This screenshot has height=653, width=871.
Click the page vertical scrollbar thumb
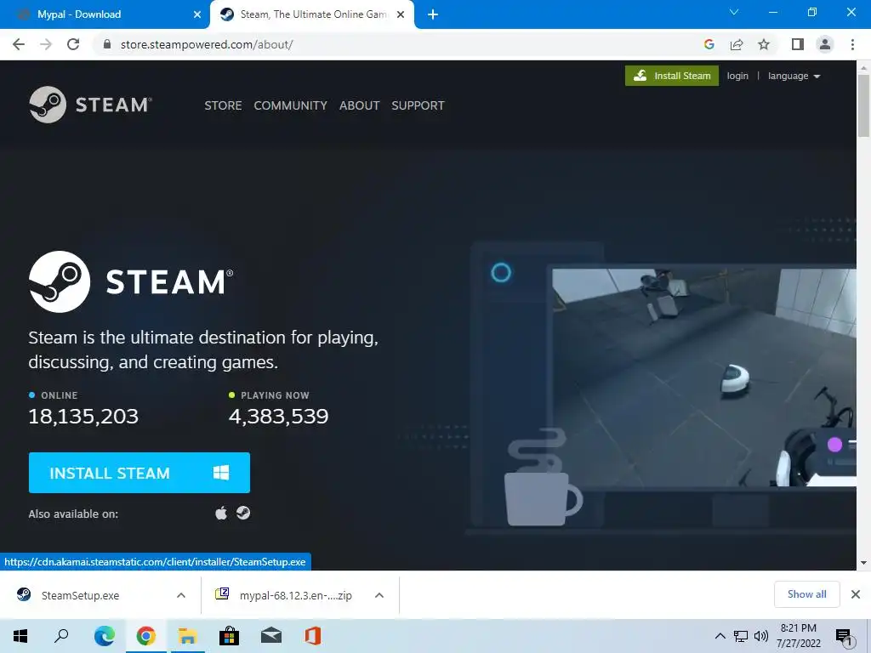pos(863,105)
